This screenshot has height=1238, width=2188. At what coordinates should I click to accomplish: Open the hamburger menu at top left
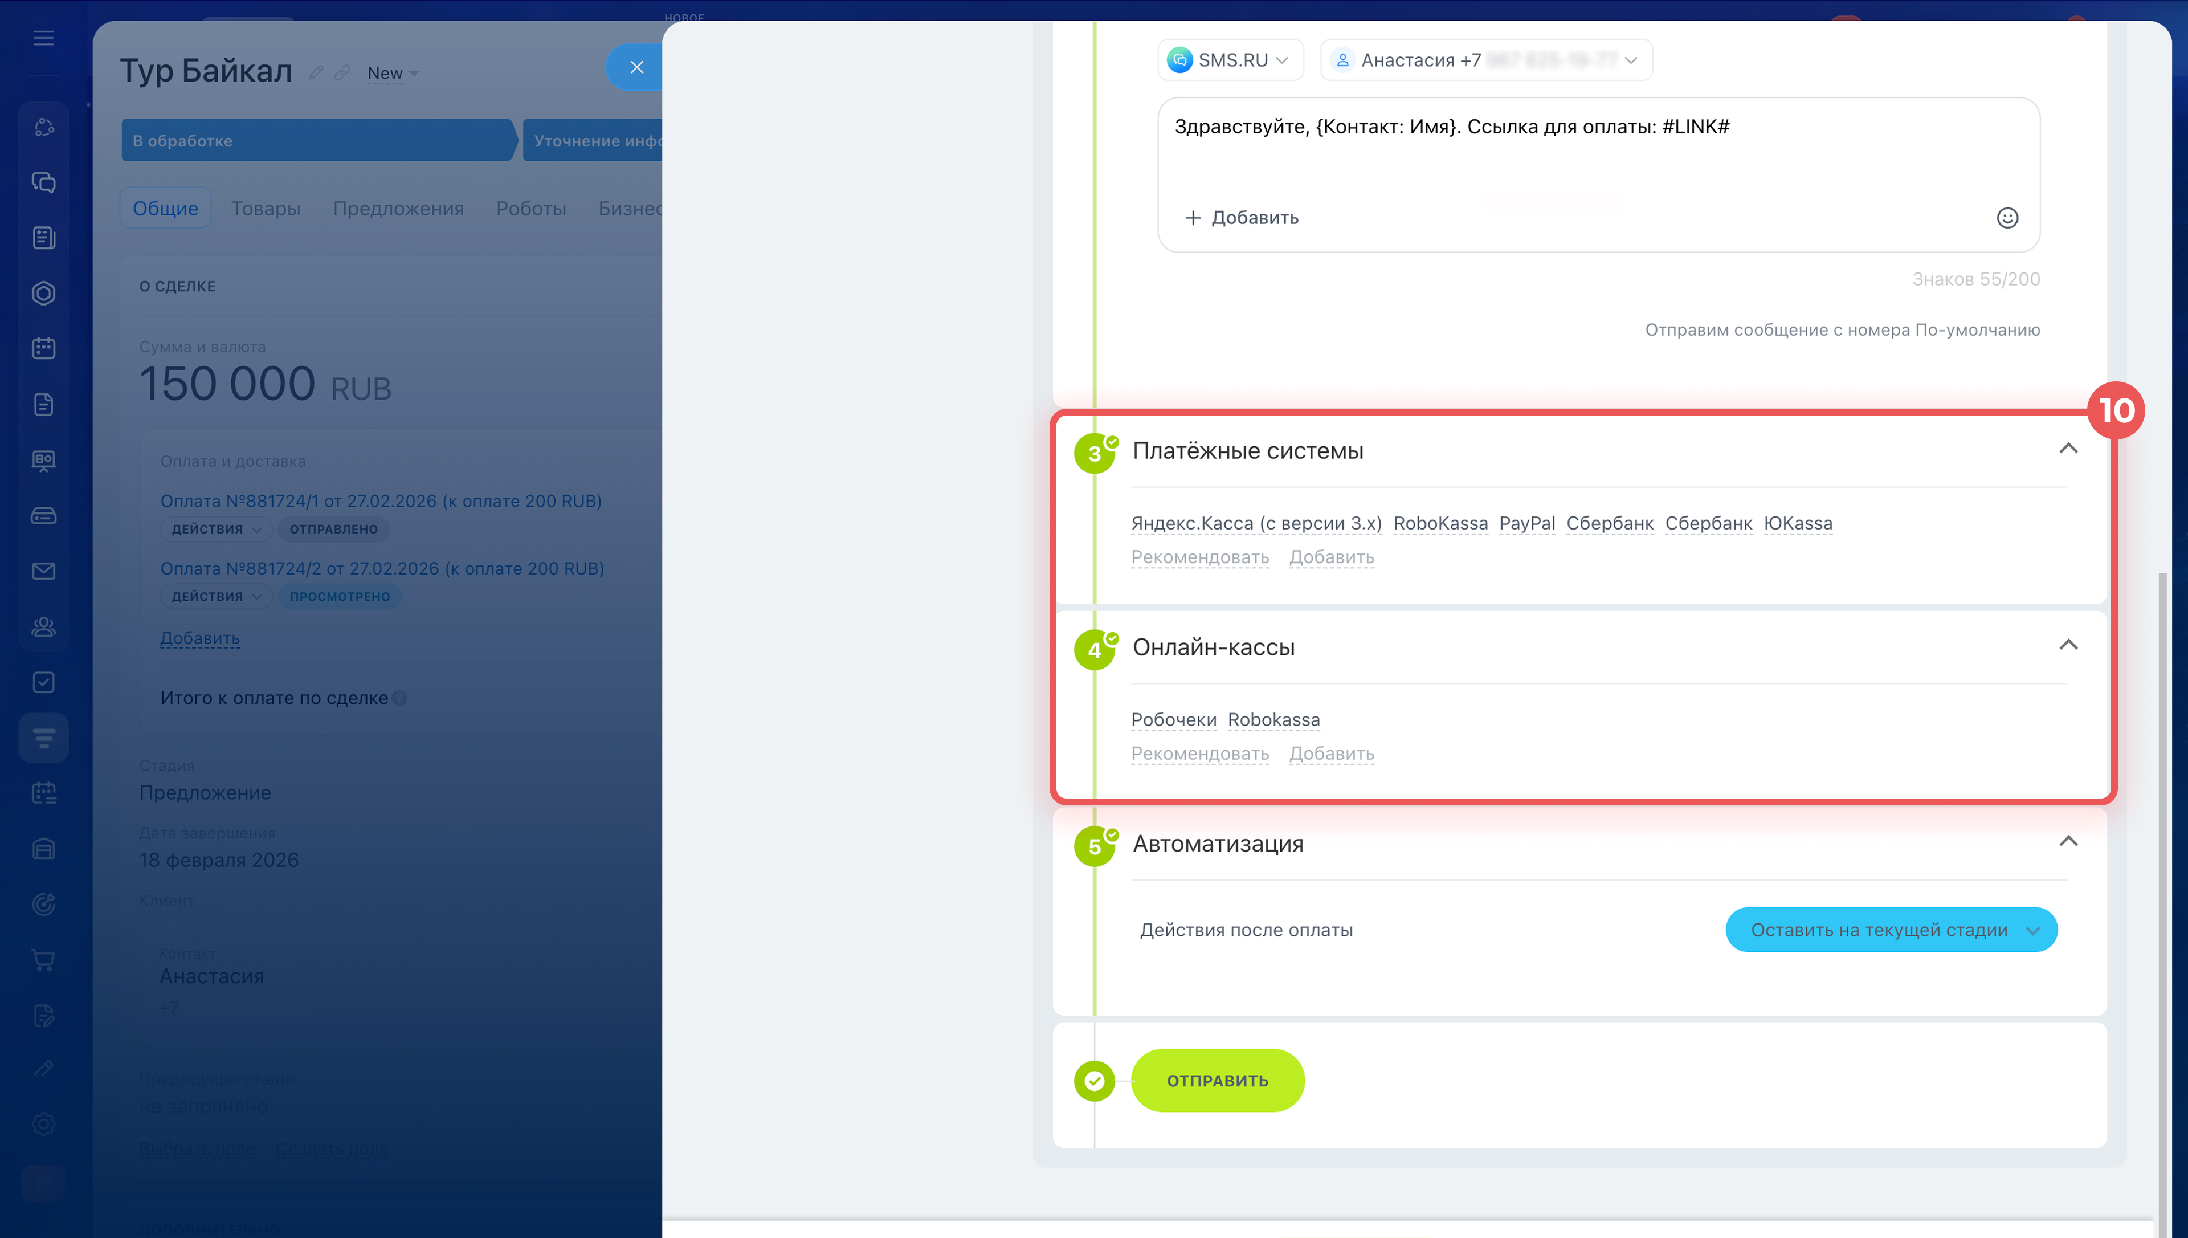pos(43,38)
